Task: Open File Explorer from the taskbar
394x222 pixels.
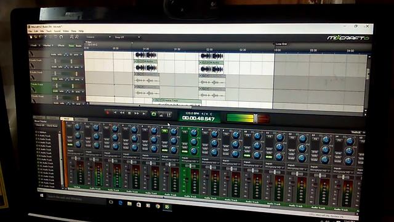Action: click(129, 203)
